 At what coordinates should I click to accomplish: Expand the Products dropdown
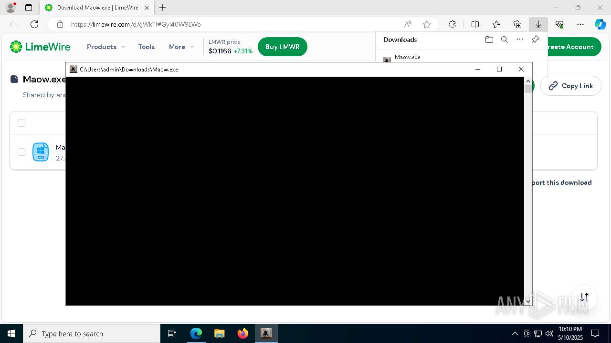coord(106,47)
